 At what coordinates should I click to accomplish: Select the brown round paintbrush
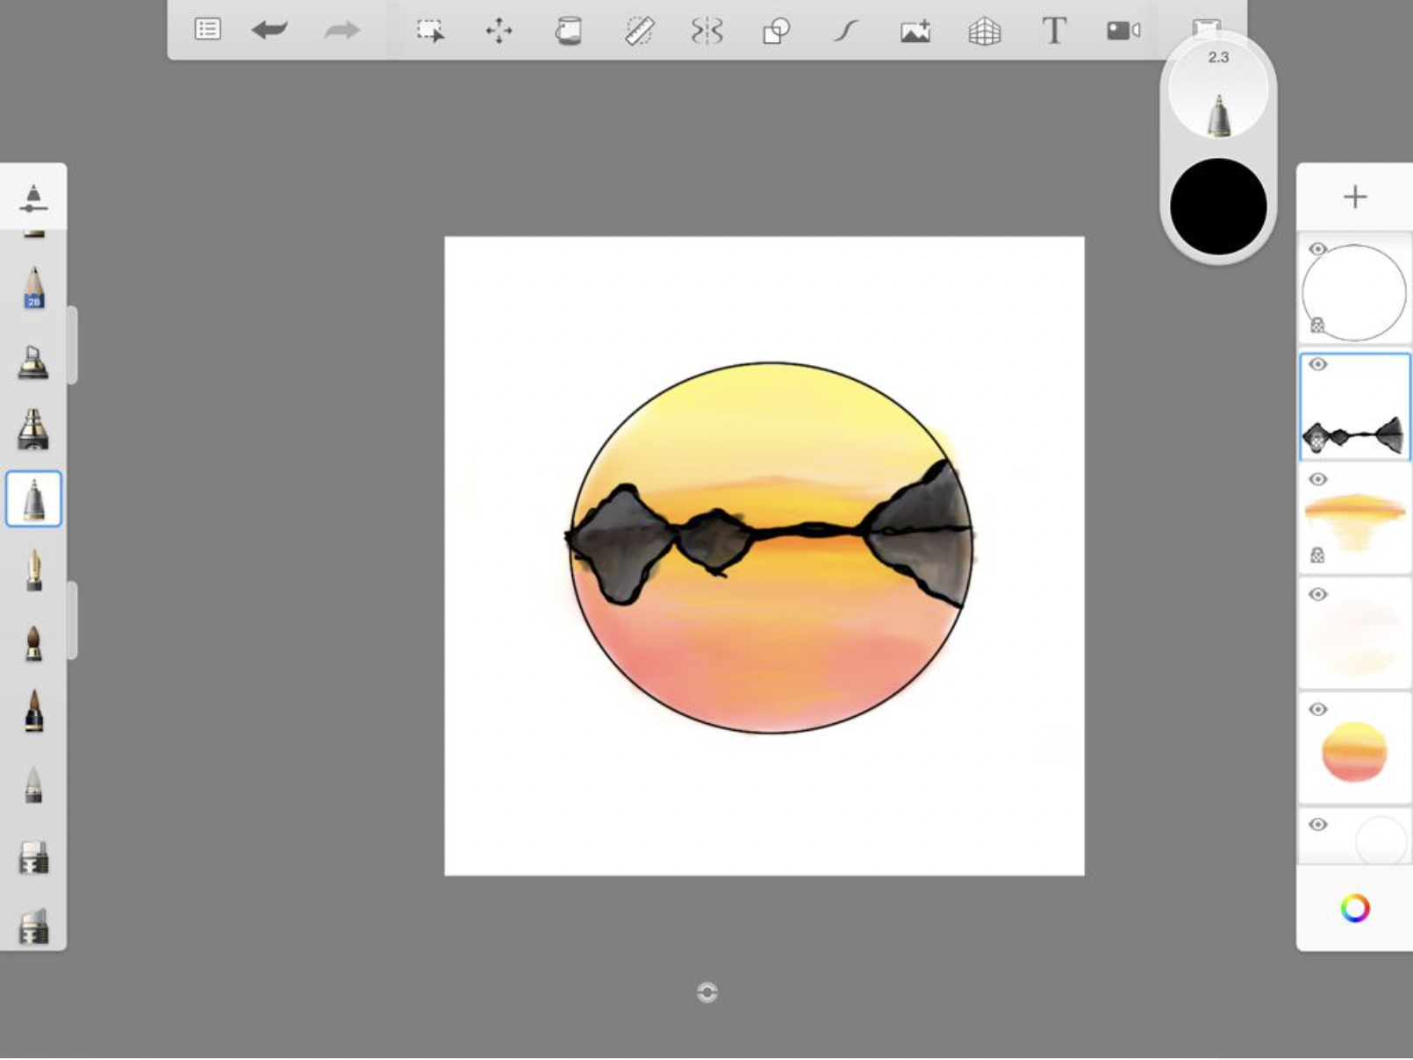[x=33, y=642]
